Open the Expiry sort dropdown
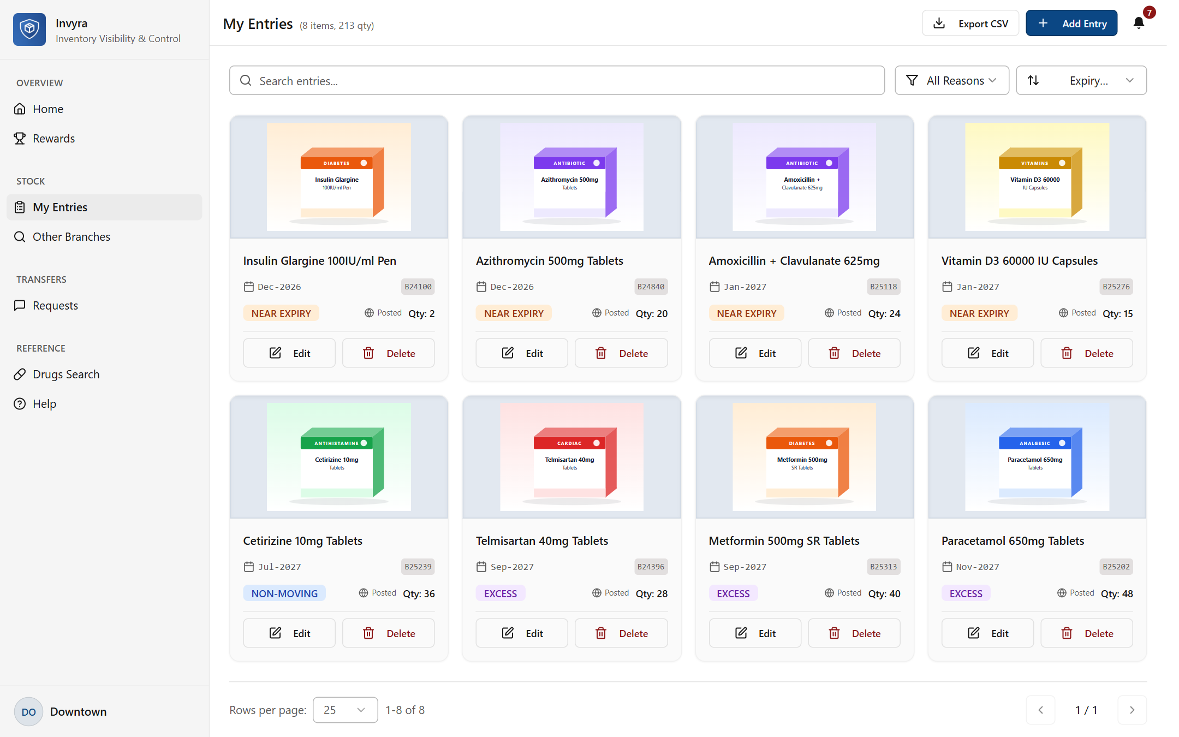Screen dimensions: 1179x737 (x=1081, y=81)
